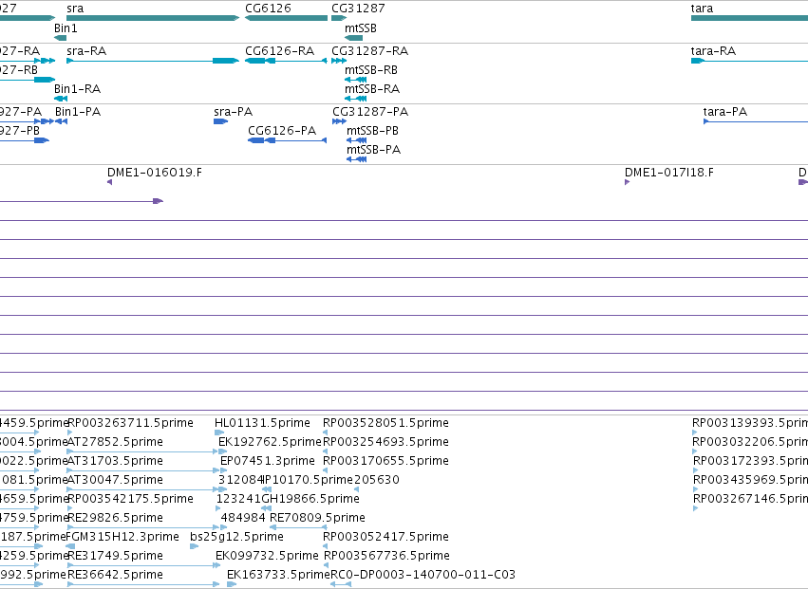This screenshot has height=589, width=808.
Task: Select EST AT31703.5prime
Action: [x=116, y=461]
